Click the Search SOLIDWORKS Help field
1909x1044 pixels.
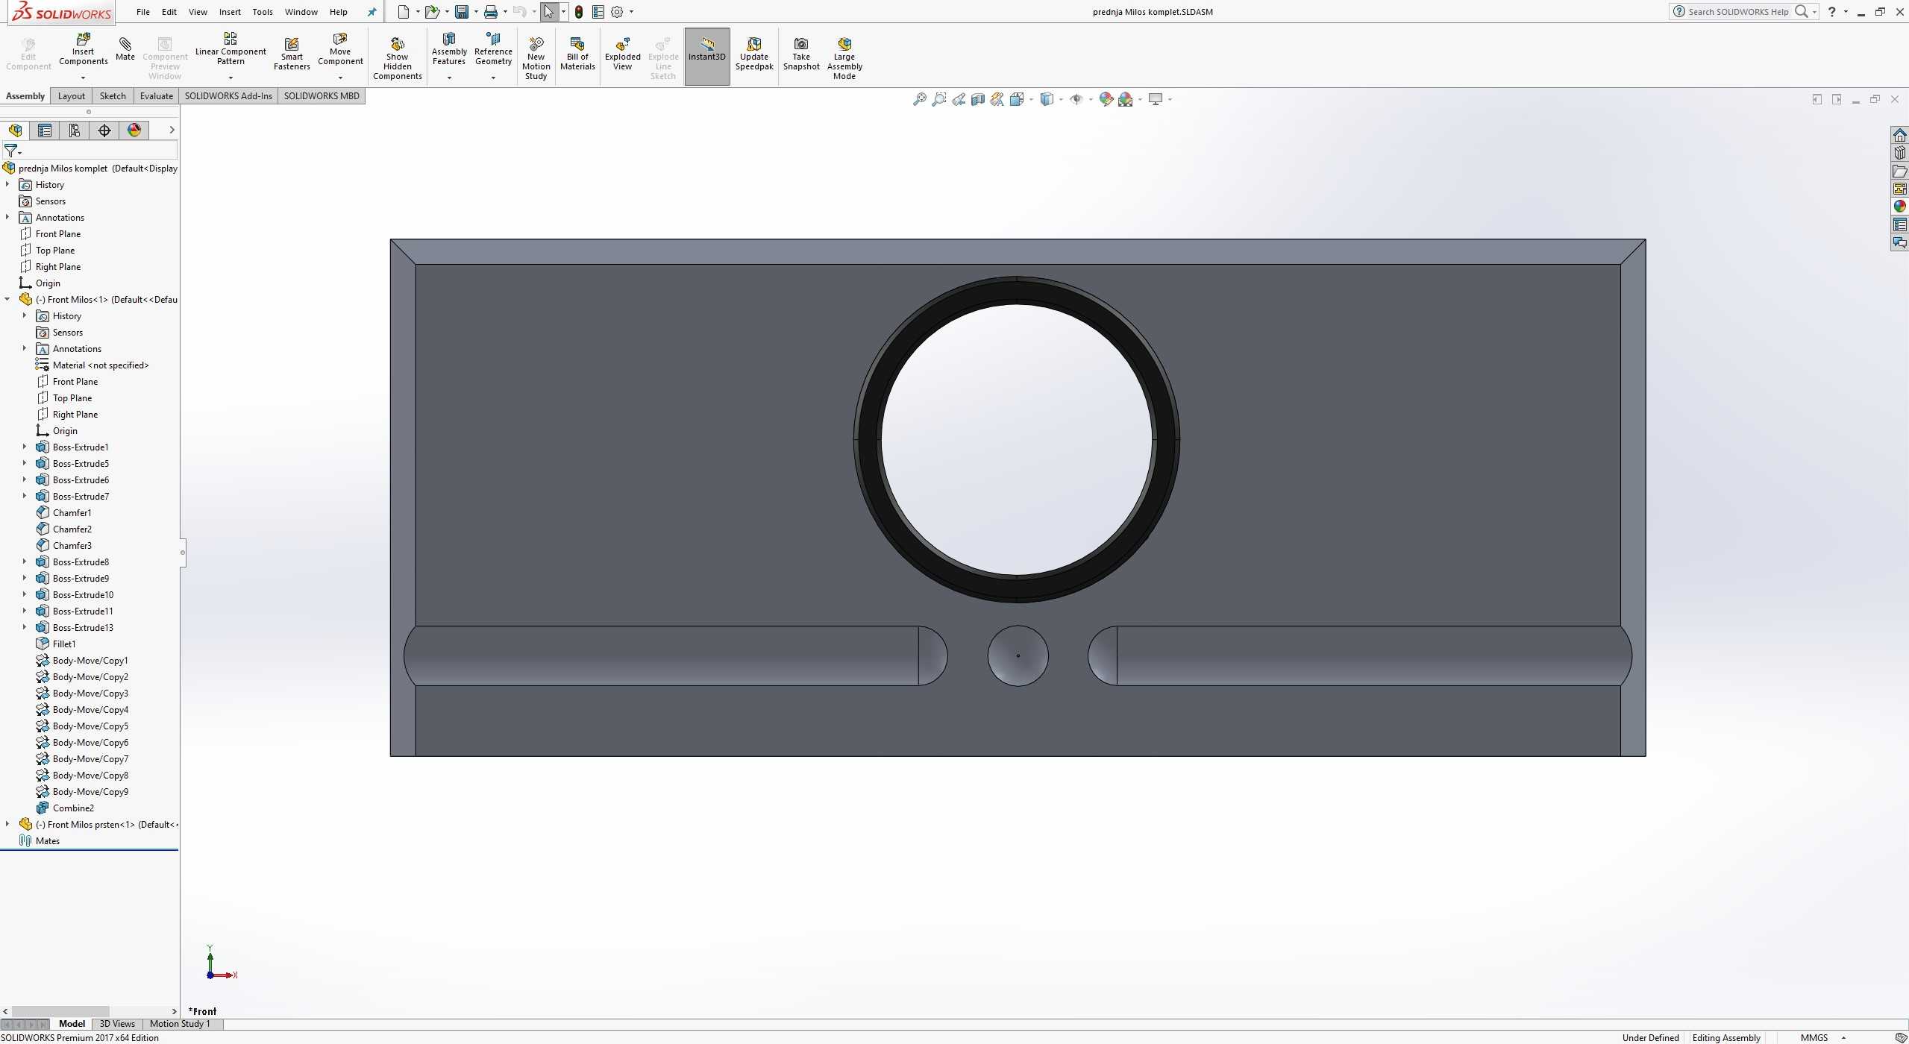1737,12
